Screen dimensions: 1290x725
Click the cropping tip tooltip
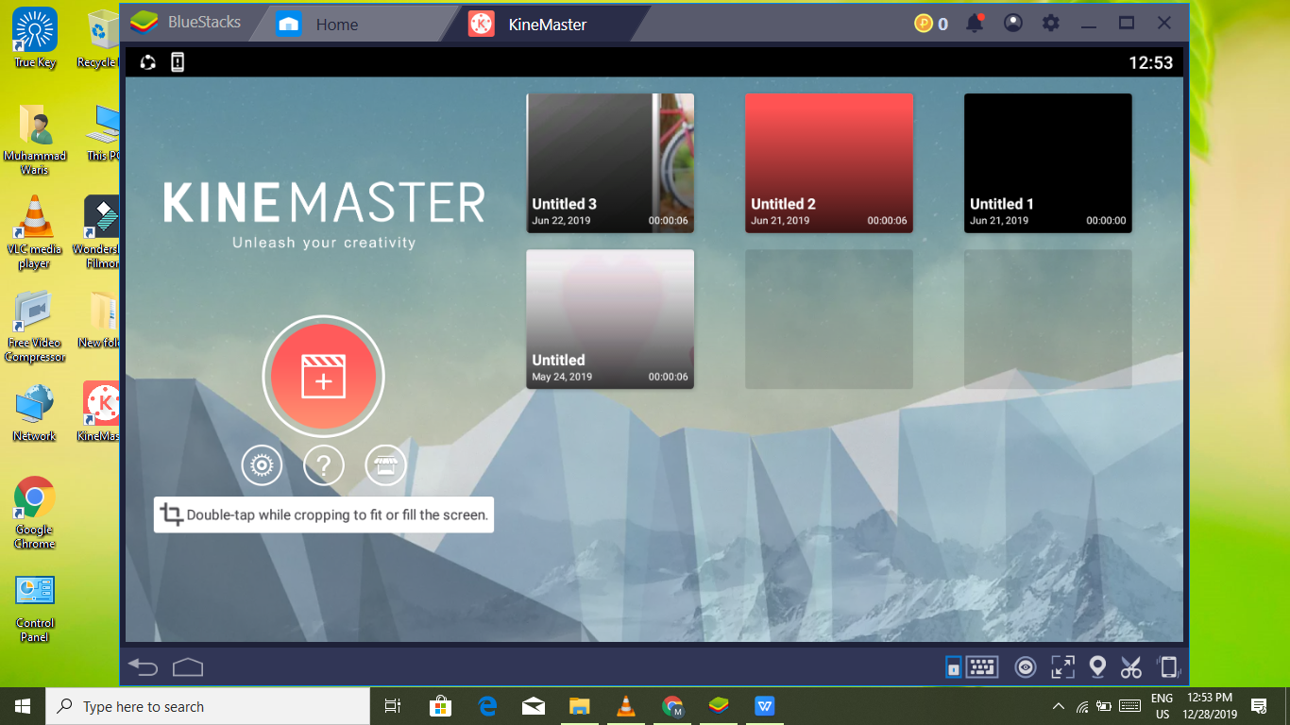tap(324, 514)
